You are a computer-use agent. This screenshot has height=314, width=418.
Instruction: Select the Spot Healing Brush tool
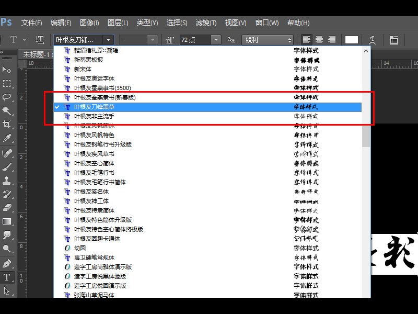[x=7, y=153]
